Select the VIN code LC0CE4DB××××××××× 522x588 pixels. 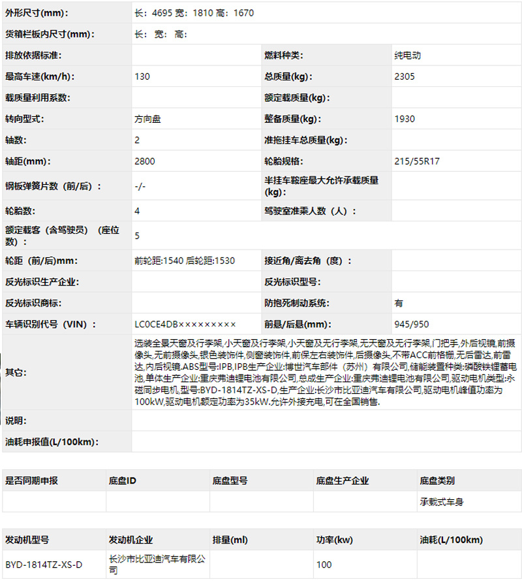point(185,324)
